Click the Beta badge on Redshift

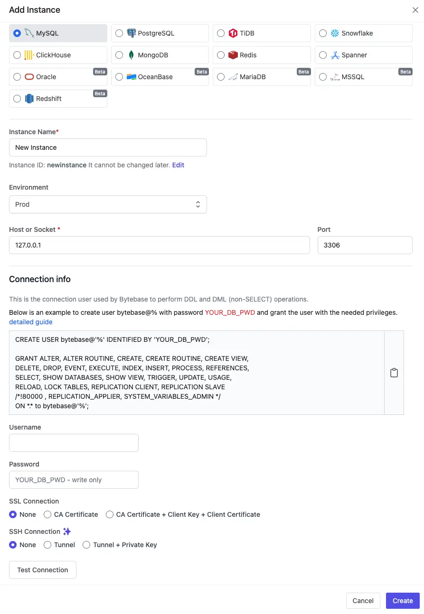tap(100, 93)
